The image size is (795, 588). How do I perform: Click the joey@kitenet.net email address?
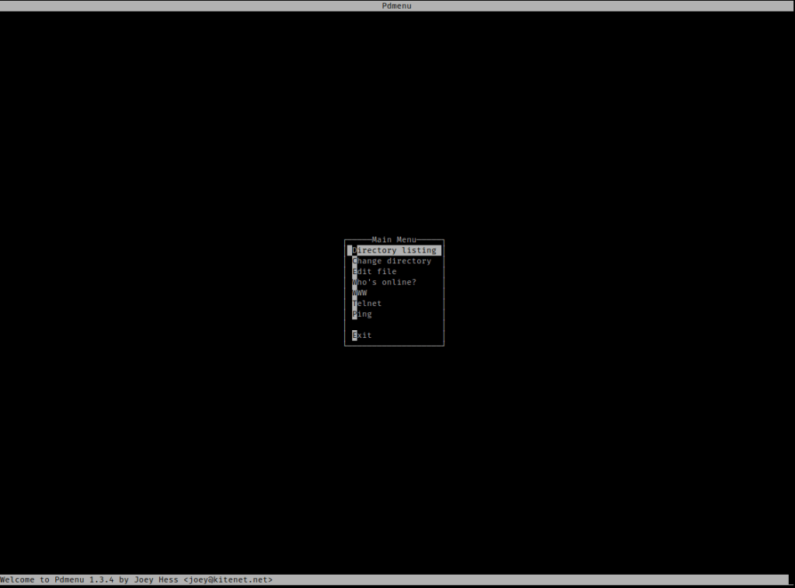228,579
